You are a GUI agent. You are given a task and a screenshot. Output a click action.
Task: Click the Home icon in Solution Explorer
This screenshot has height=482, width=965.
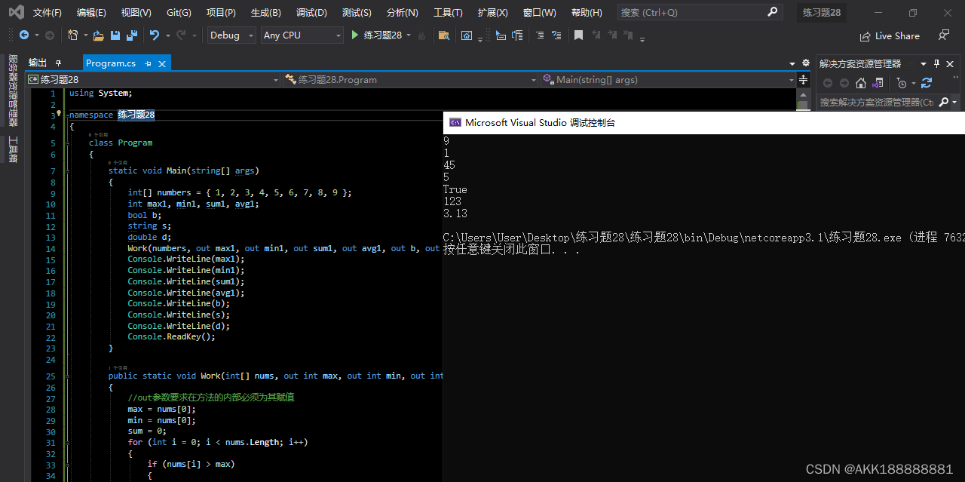(861, 83)
